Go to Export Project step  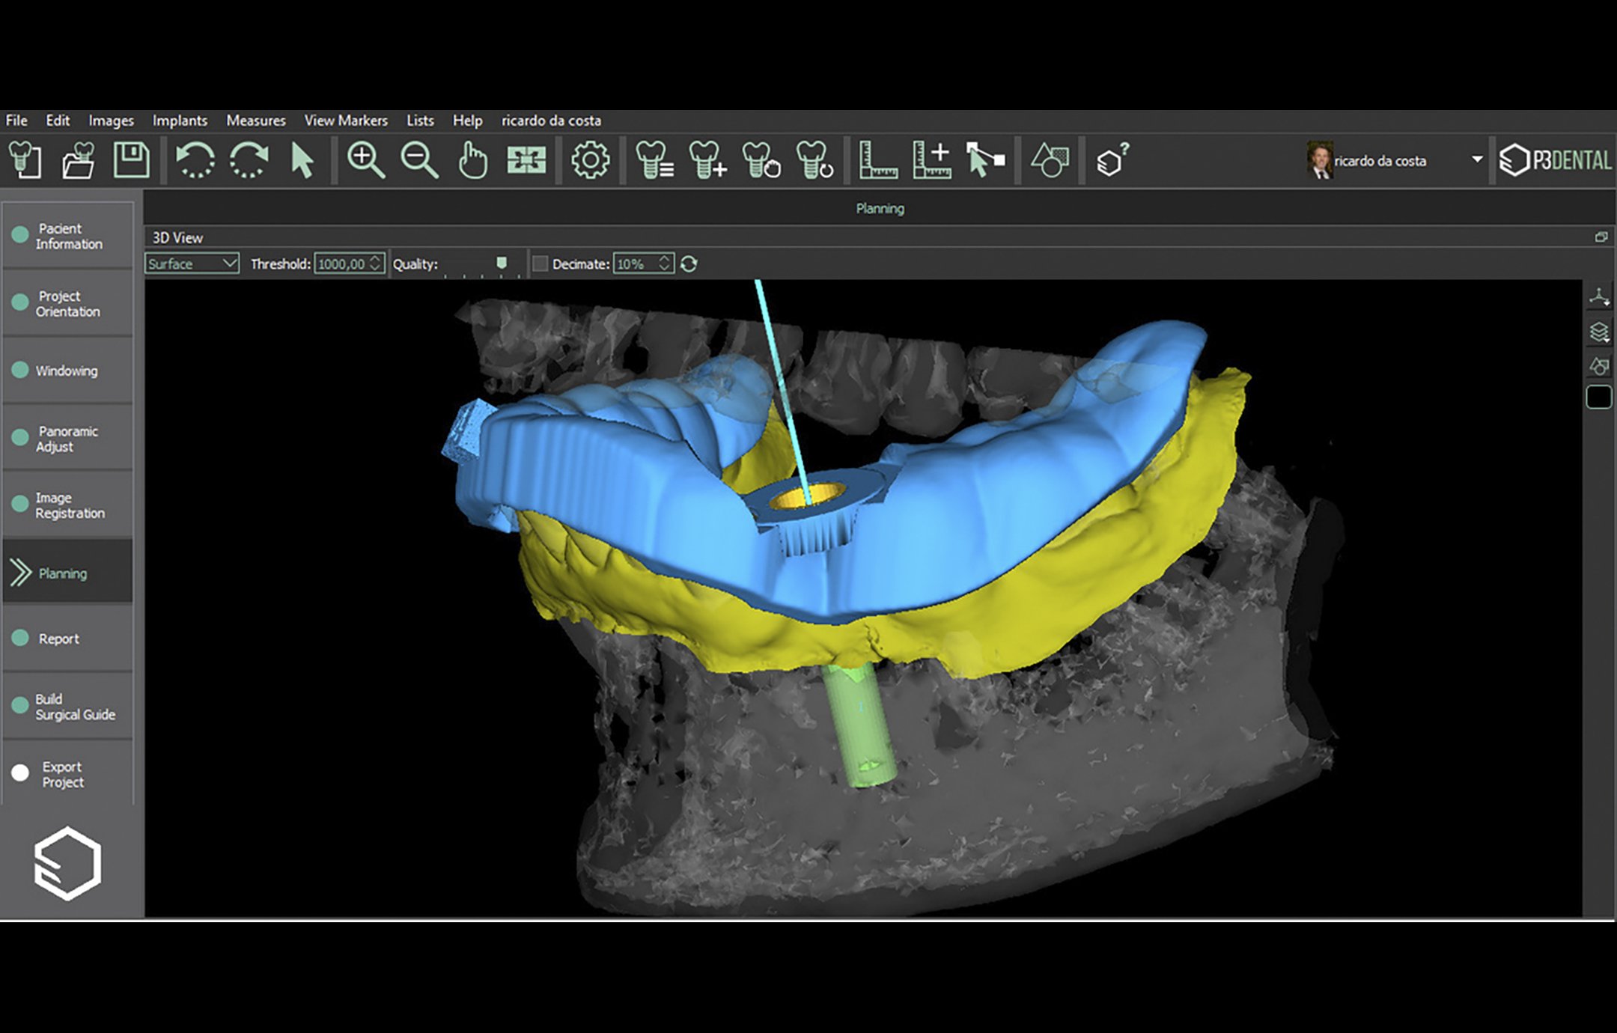click(x=67, y=773)
